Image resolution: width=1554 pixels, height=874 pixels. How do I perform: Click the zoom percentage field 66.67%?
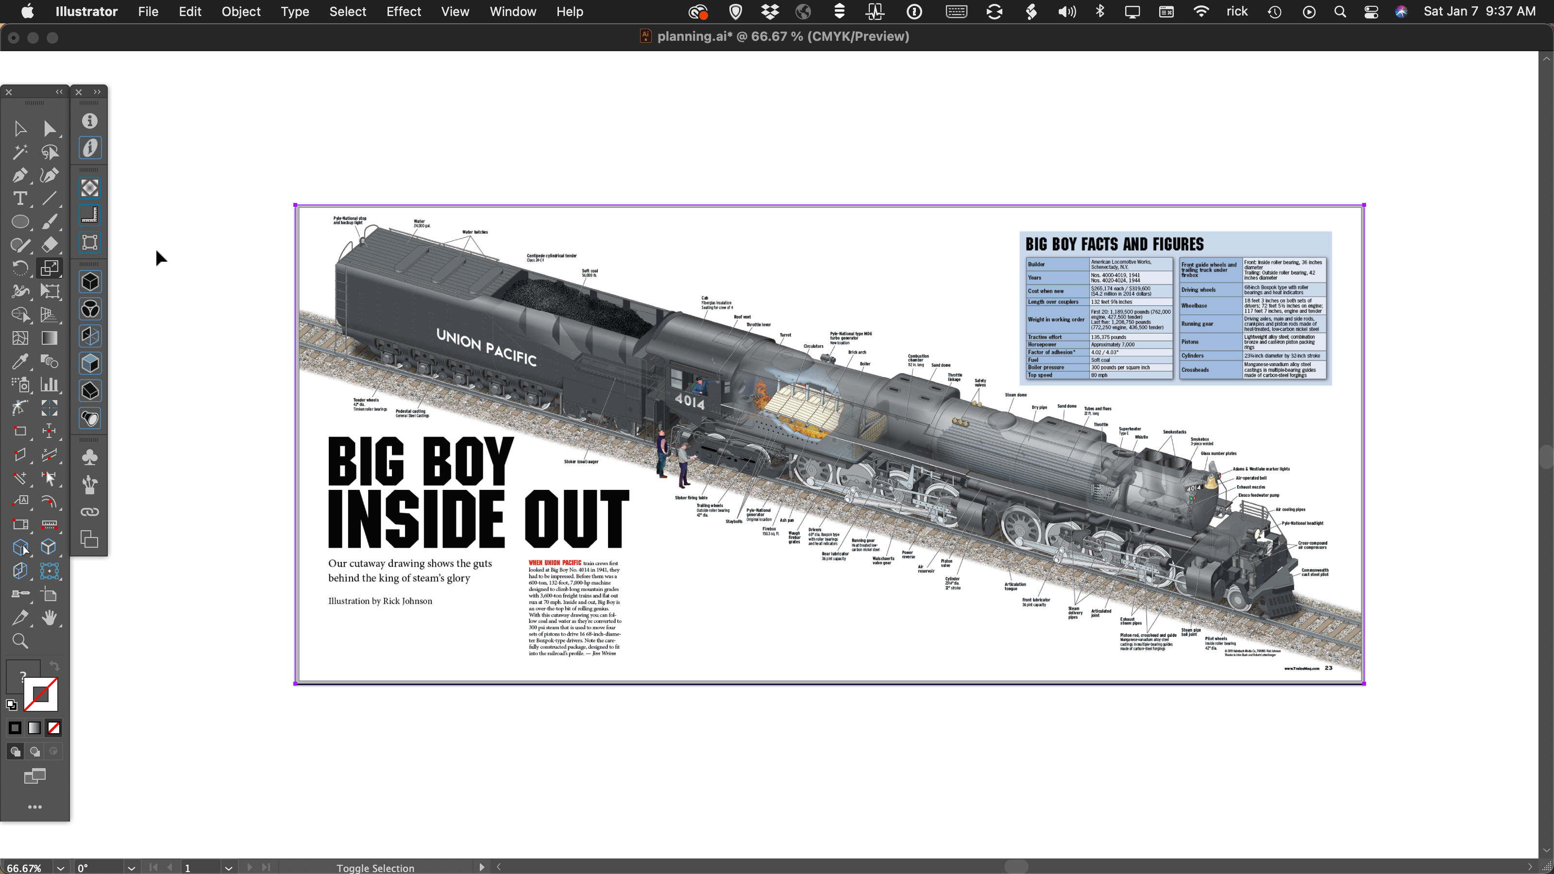tap(28, 868)
